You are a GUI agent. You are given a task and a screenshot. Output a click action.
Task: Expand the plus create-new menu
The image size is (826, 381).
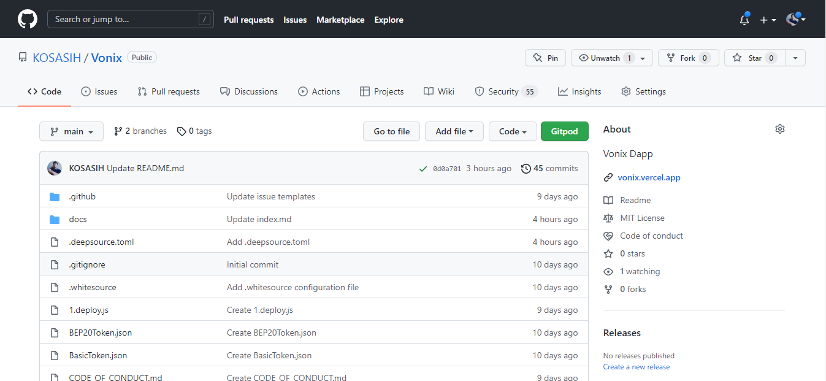pyautogui.click(x=768, y=20)
